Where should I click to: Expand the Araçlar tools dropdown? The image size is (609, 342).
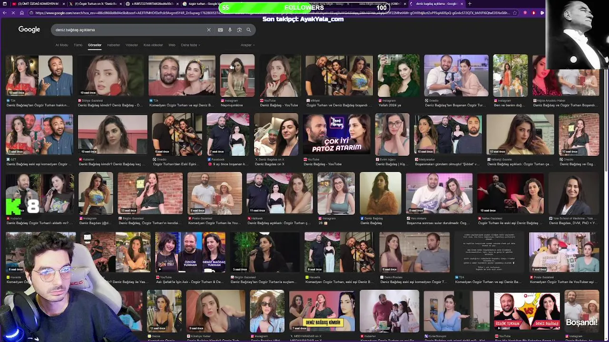247,45
